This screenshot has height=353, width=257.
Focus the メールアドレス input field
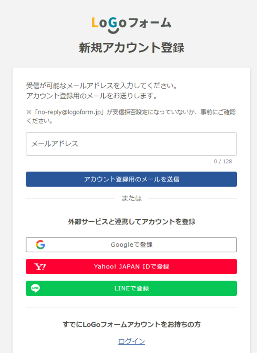131,144
